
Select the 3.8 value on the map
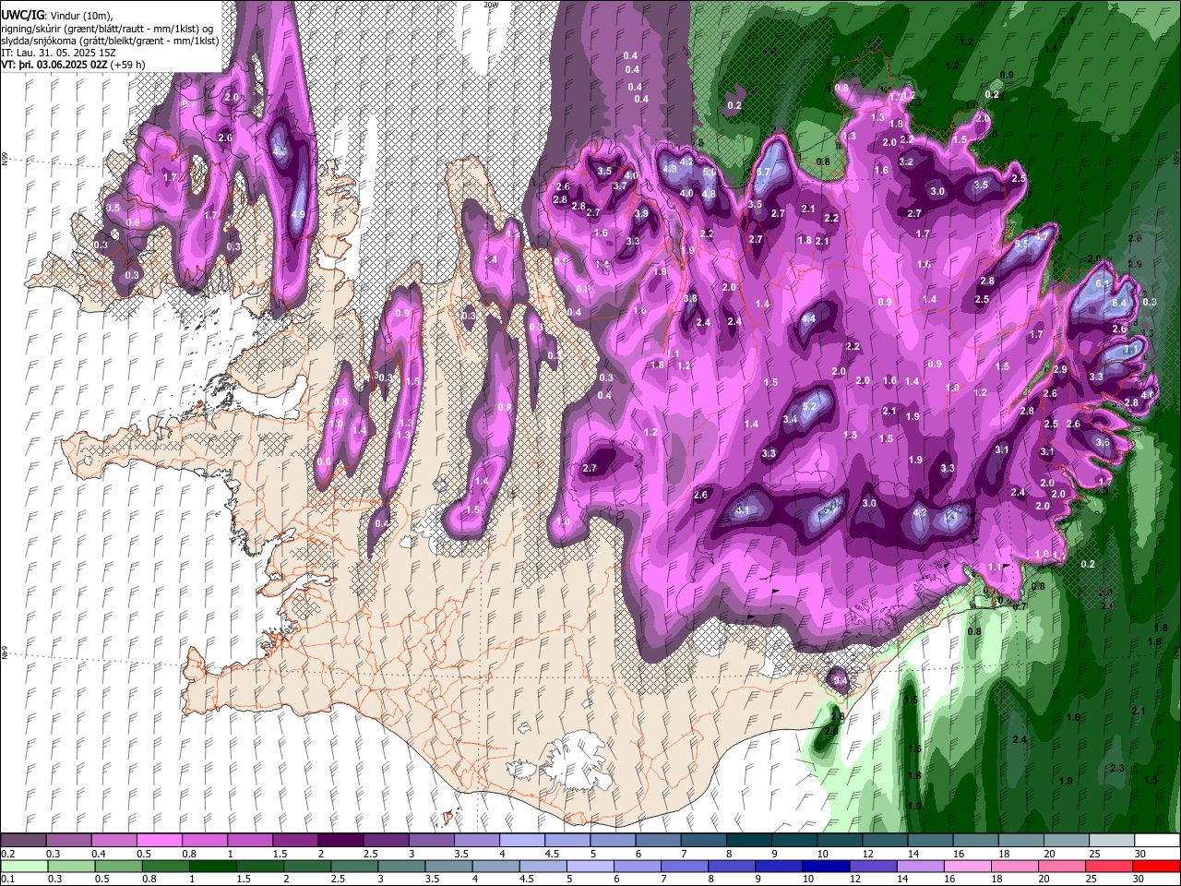(690, 298)
